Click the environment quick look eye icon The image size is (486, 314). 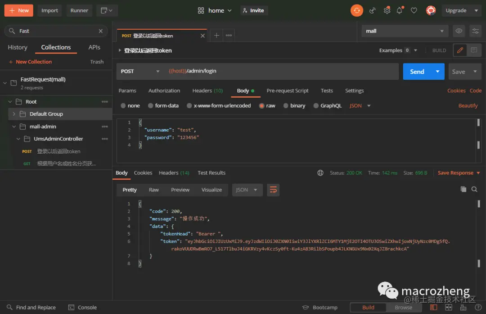[459, 31]
